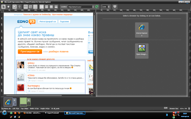Viewport: 191px width, 119px height.
Task: Open the Browser Size dropdown
Action: click(189, 109)
